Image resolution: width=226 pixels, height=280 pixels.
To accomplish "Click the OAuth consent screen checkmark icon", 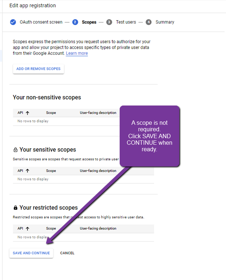I will tap(13, 22).
